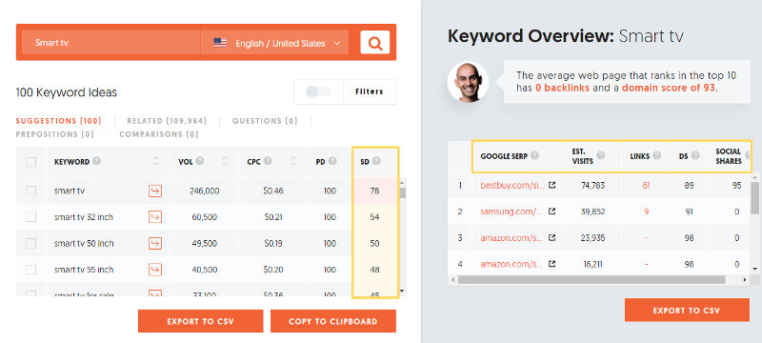Screen dimensions: 762x343
Task: Switch to the SUGGESTIONS (100) tab
Action: (59, 121)
